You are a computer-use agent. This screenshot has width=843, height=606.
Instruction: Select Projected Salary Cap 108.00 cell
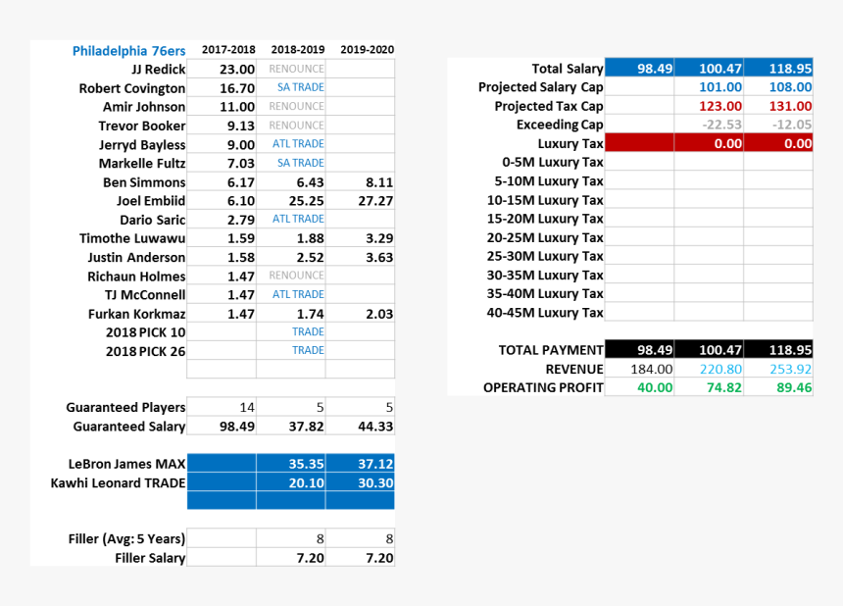pos(778,87)
